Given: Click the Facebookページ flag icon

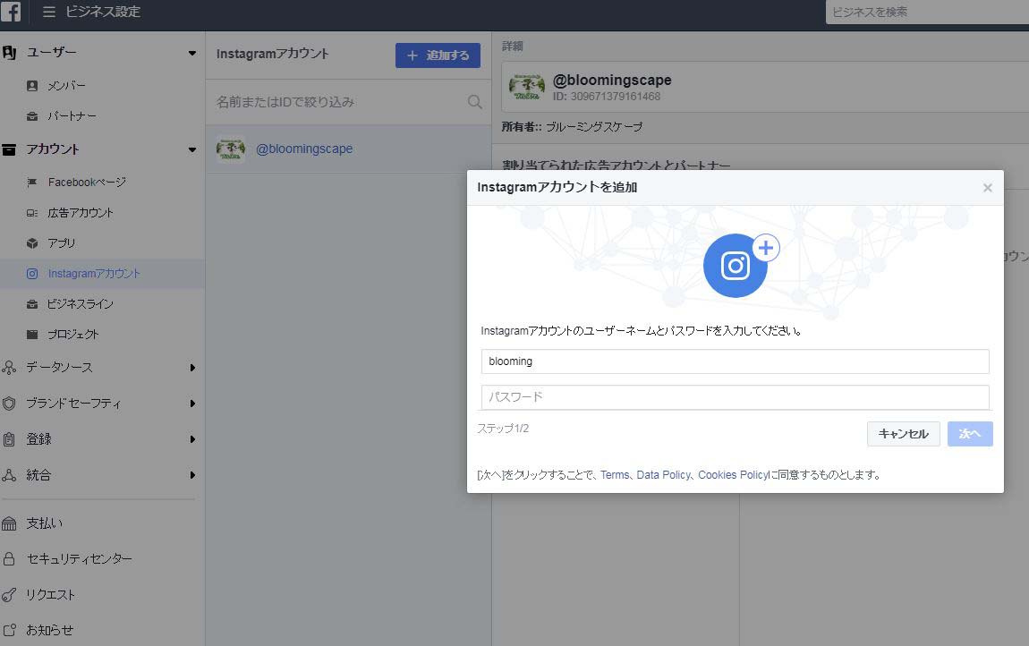Looking at the screenshot, I should [32, 183].
